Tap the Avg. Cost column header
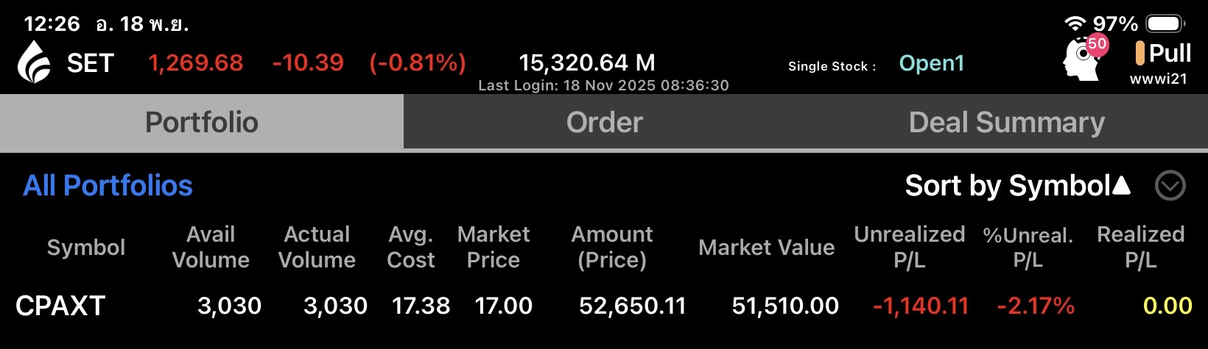The height and width of the screenshot is (349, 1208). [x=410, y=247]
